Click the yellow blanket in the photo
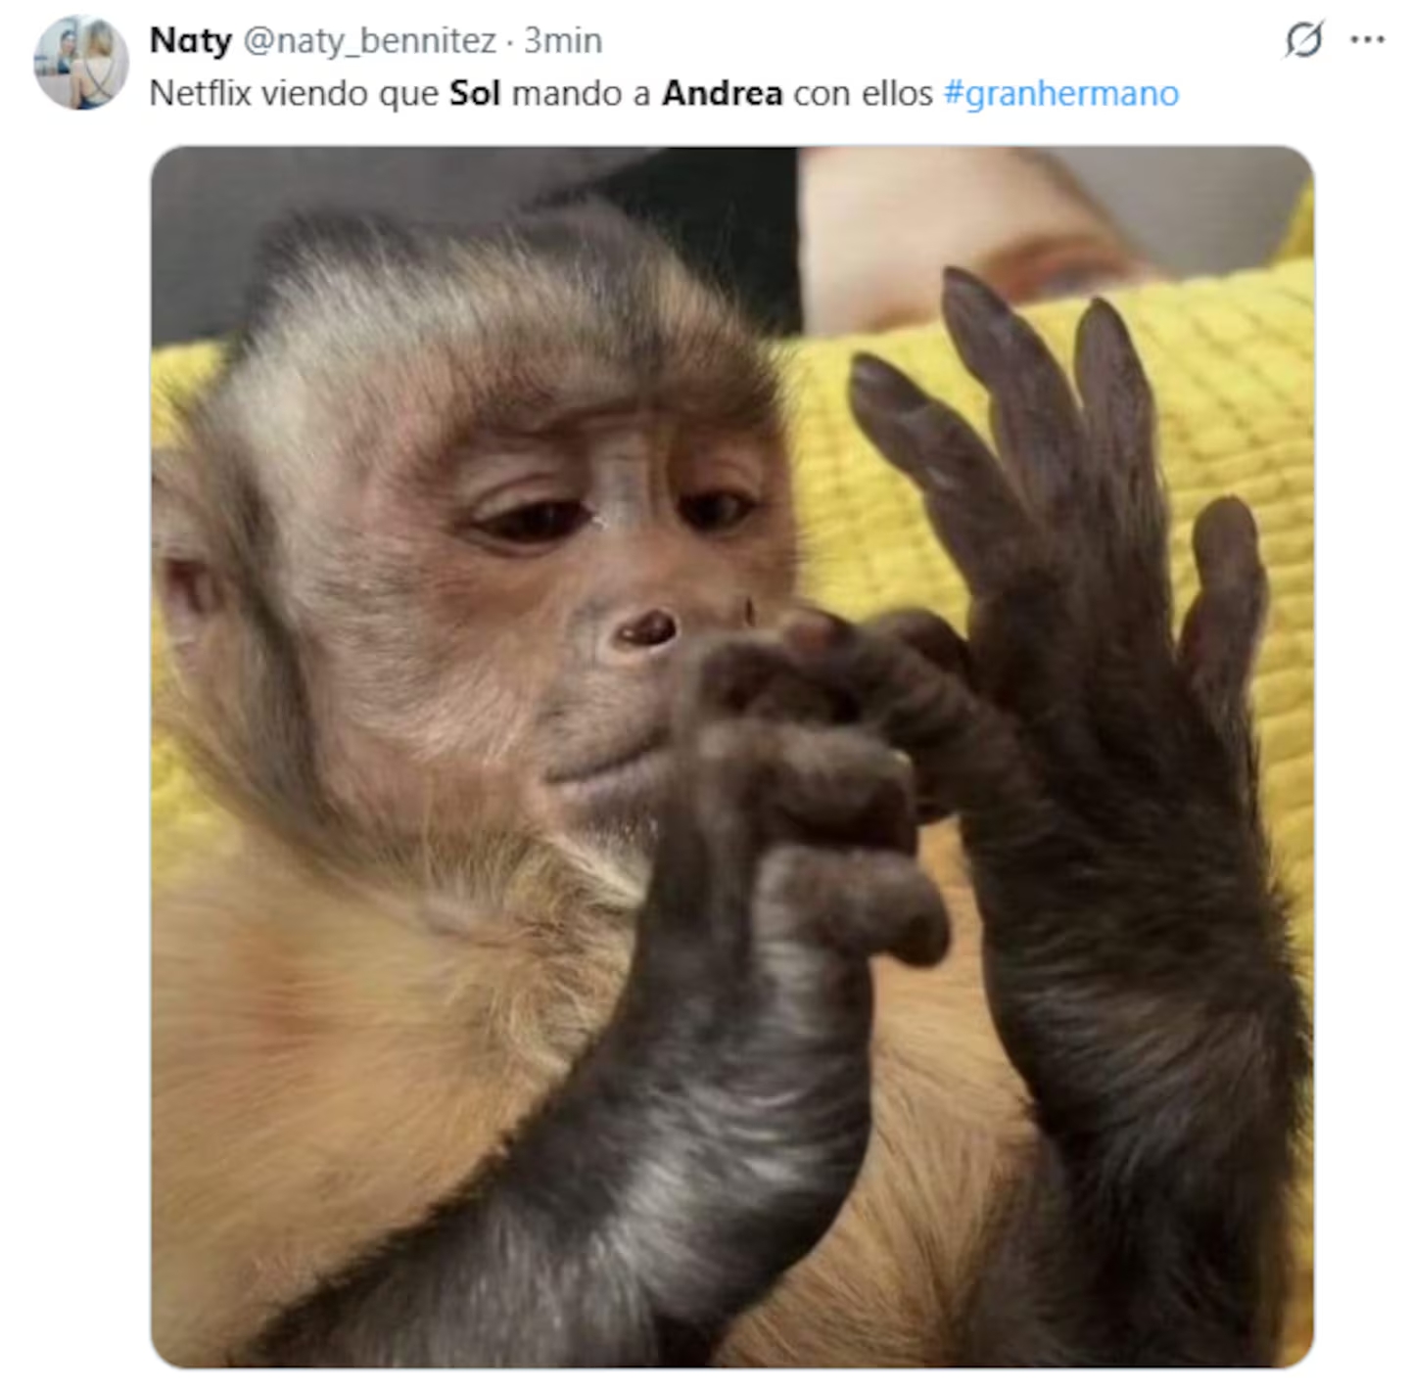Image resolution: width=1410 pixels, height=1388 pixels. (x=1244, y=392)
